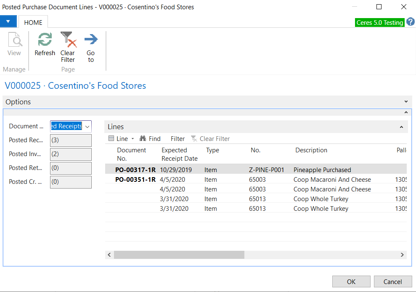
Task: Open the blue application menu dropdown
Action: (x=8, y=21)
